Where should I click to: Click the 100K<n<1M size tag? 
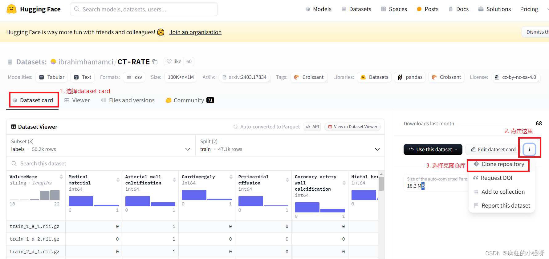181,77
